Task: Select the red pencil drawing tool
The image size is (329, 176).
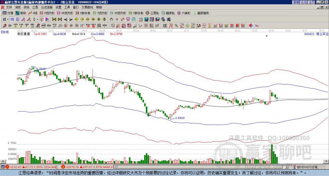Action: coord(4,26)
